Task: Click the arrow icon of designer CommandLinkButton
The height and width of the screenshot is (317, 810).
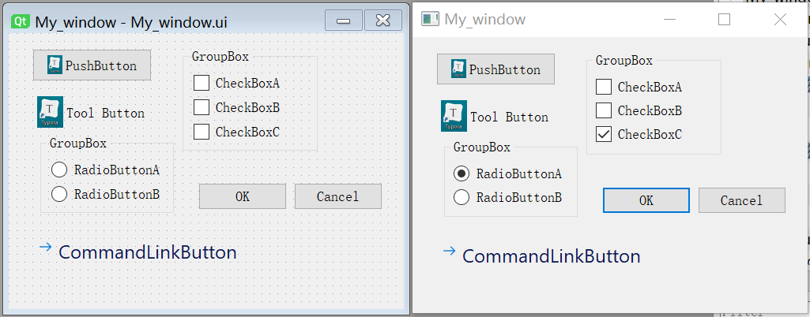Action: [46, 248]
